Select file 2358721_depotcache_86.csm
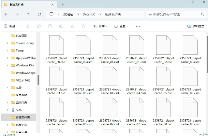The height and width of the screenshot is (136, 208). pos(83,112)
